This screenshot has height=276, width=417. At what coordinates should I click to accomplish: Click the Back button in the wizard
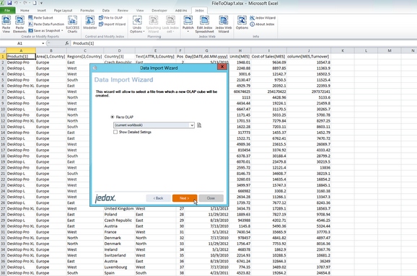point(158,198)
